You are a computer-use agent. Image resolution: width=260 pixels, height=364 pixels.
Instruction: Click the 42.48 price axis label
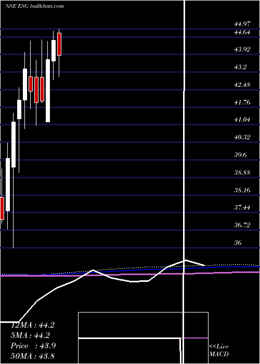click(x=242, y=84)
